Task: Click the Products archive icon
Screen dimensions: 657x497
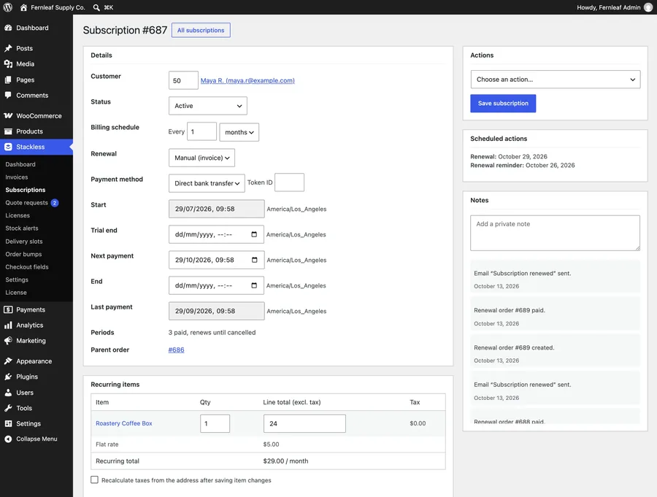Action: tap(8, 131)
